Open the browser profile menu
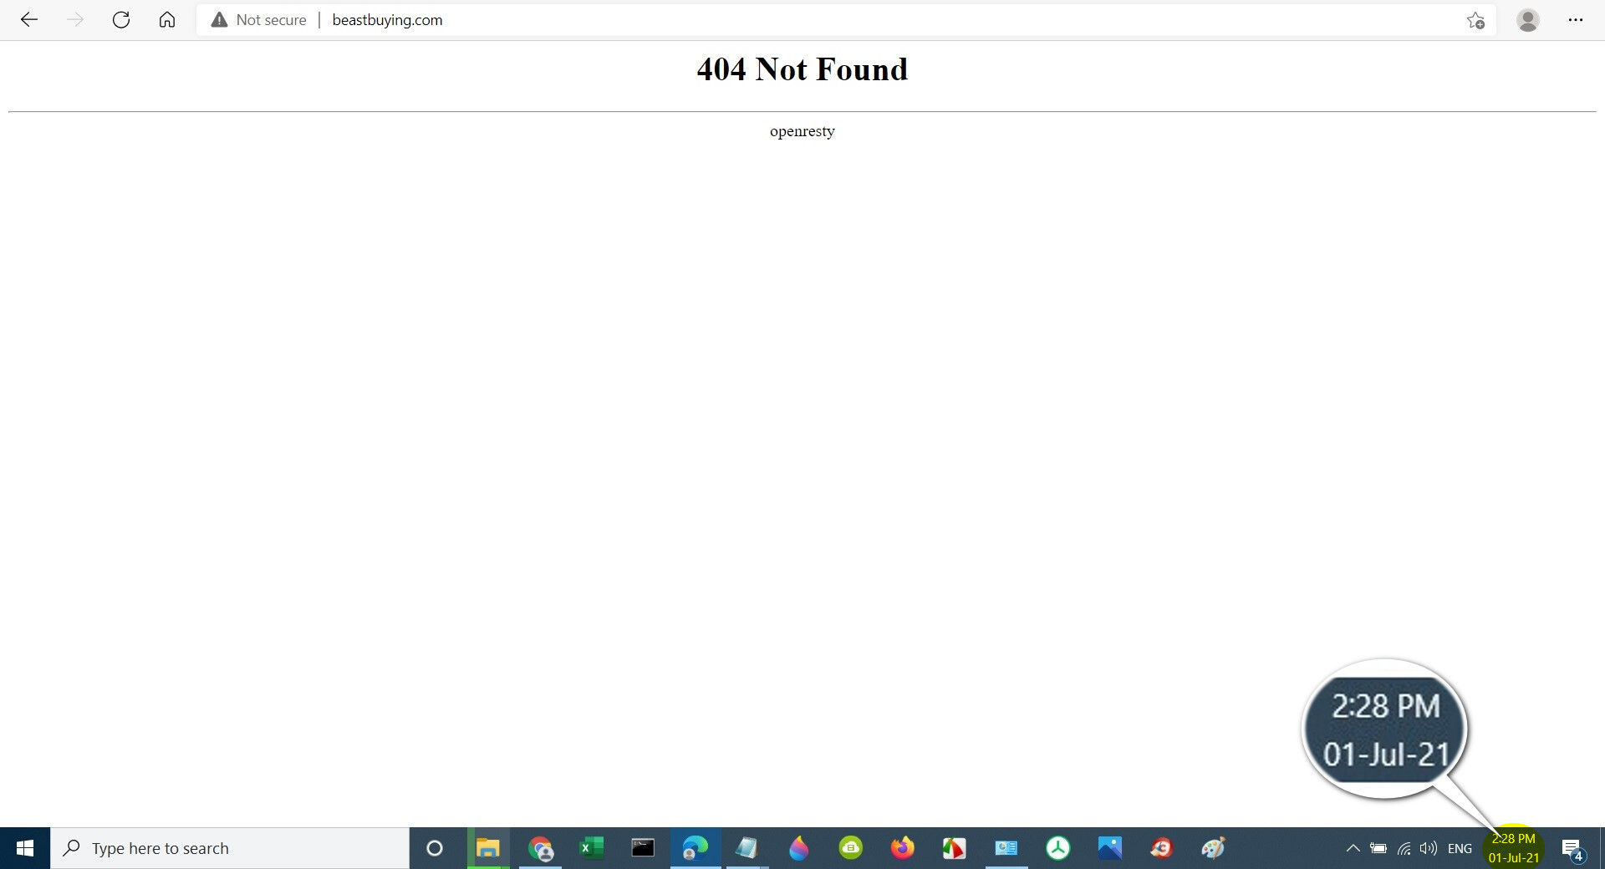The height and width of the screenshot is (869, 1605). 1528,20
